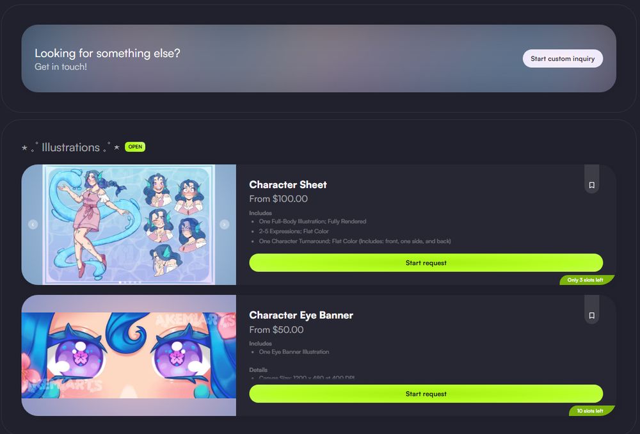
Task: Select the first carousel dot indicator
Action: (x=120, y=282)
